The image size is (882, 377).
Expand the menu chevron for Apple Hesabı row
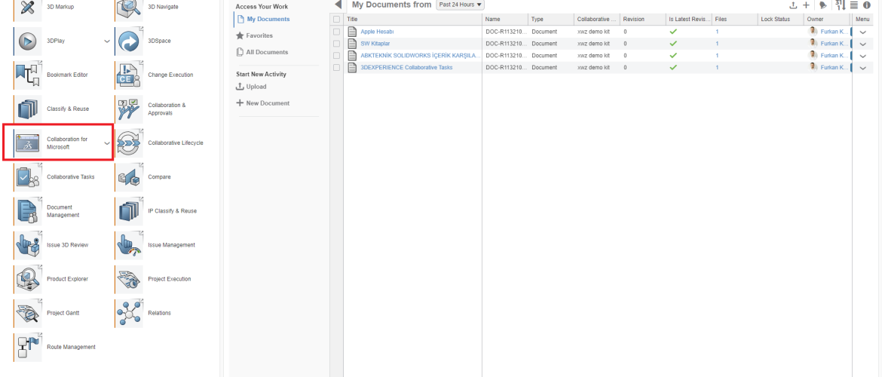863,32
